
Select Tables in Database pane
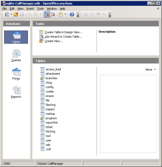[16, 37]
